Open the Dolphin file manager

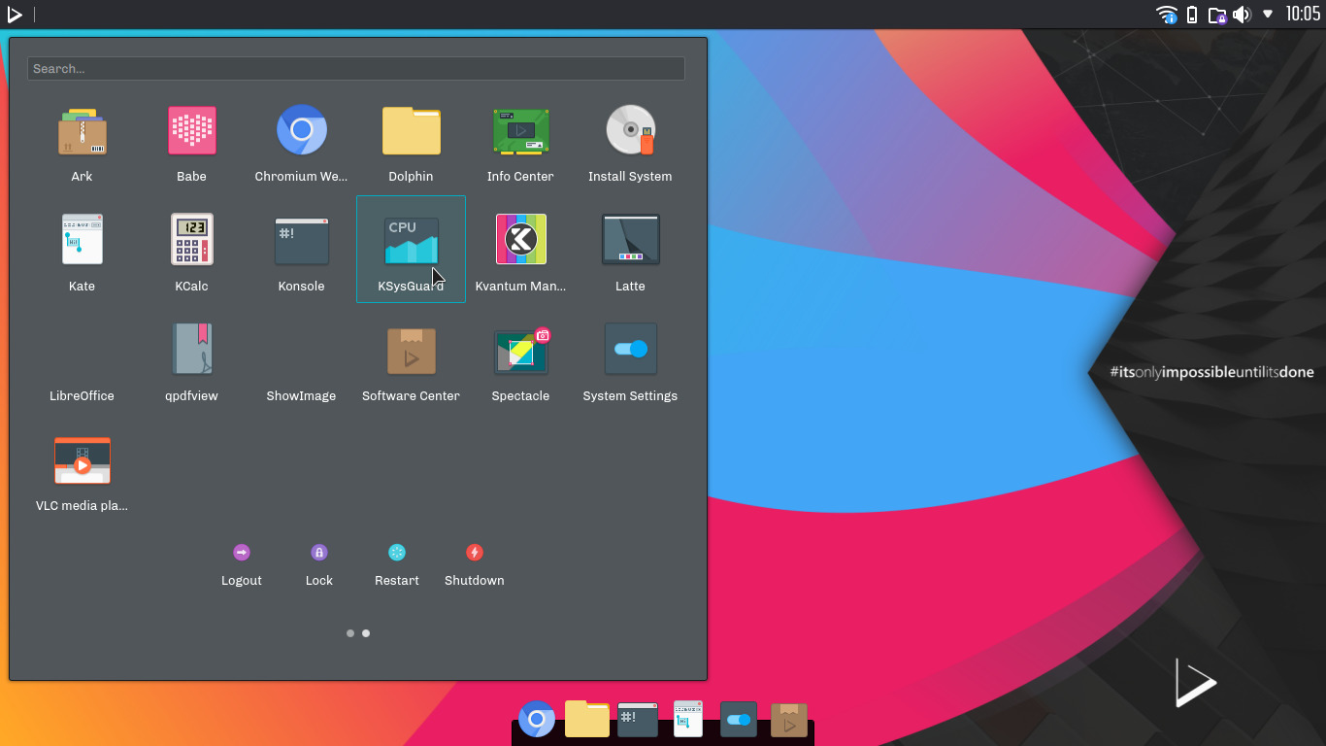411,130
